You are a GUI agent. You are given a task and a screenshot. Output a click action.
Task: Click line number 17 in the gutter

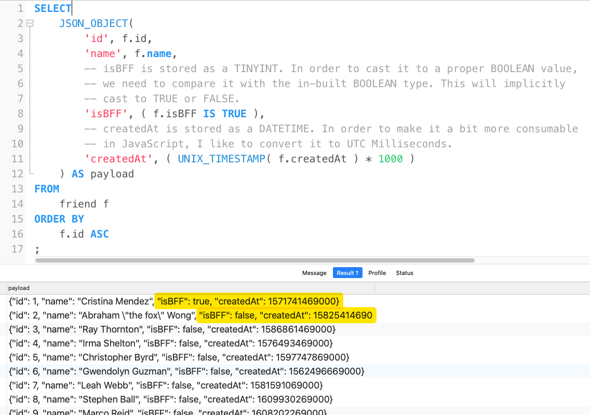click(17, 249)
